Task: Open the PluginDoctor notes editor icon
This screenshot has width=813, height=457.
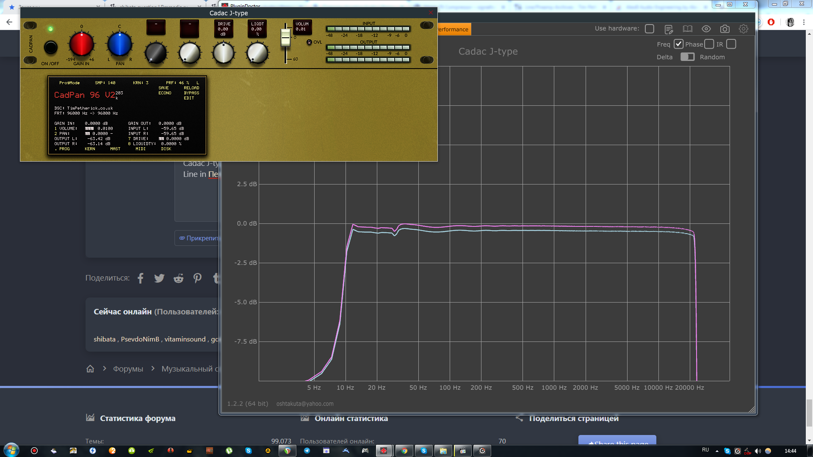Action: click(669, 29)
